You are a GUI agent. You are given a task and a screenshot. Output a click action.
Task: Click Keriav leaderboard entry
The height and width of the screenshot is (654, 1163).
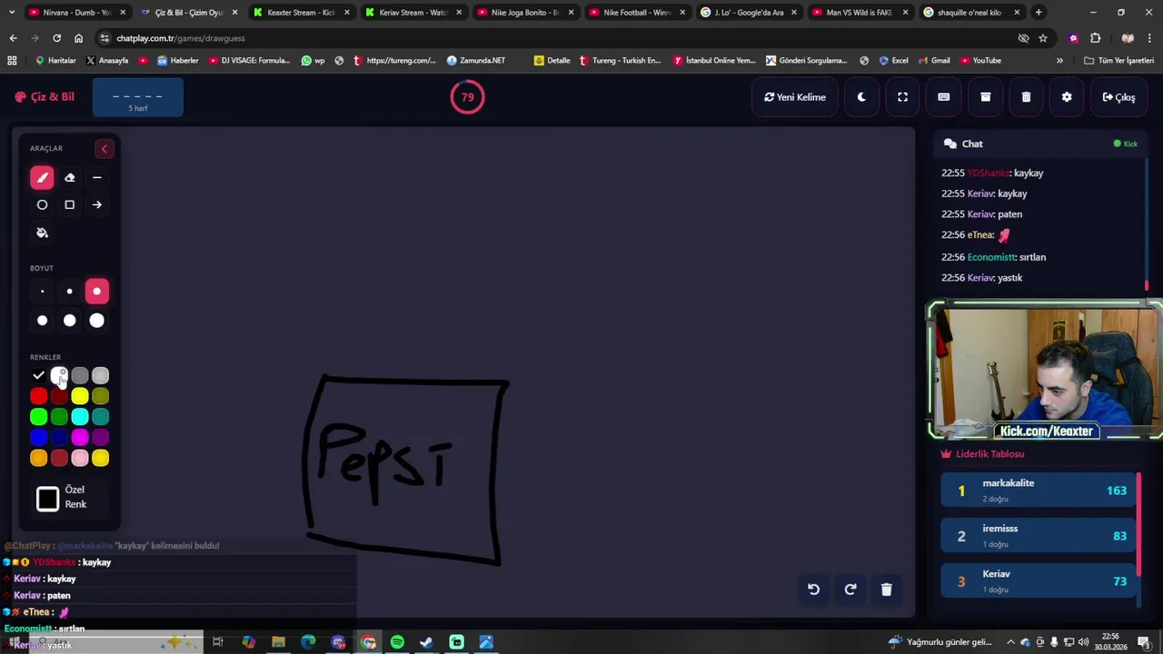tap(1039, 581)
